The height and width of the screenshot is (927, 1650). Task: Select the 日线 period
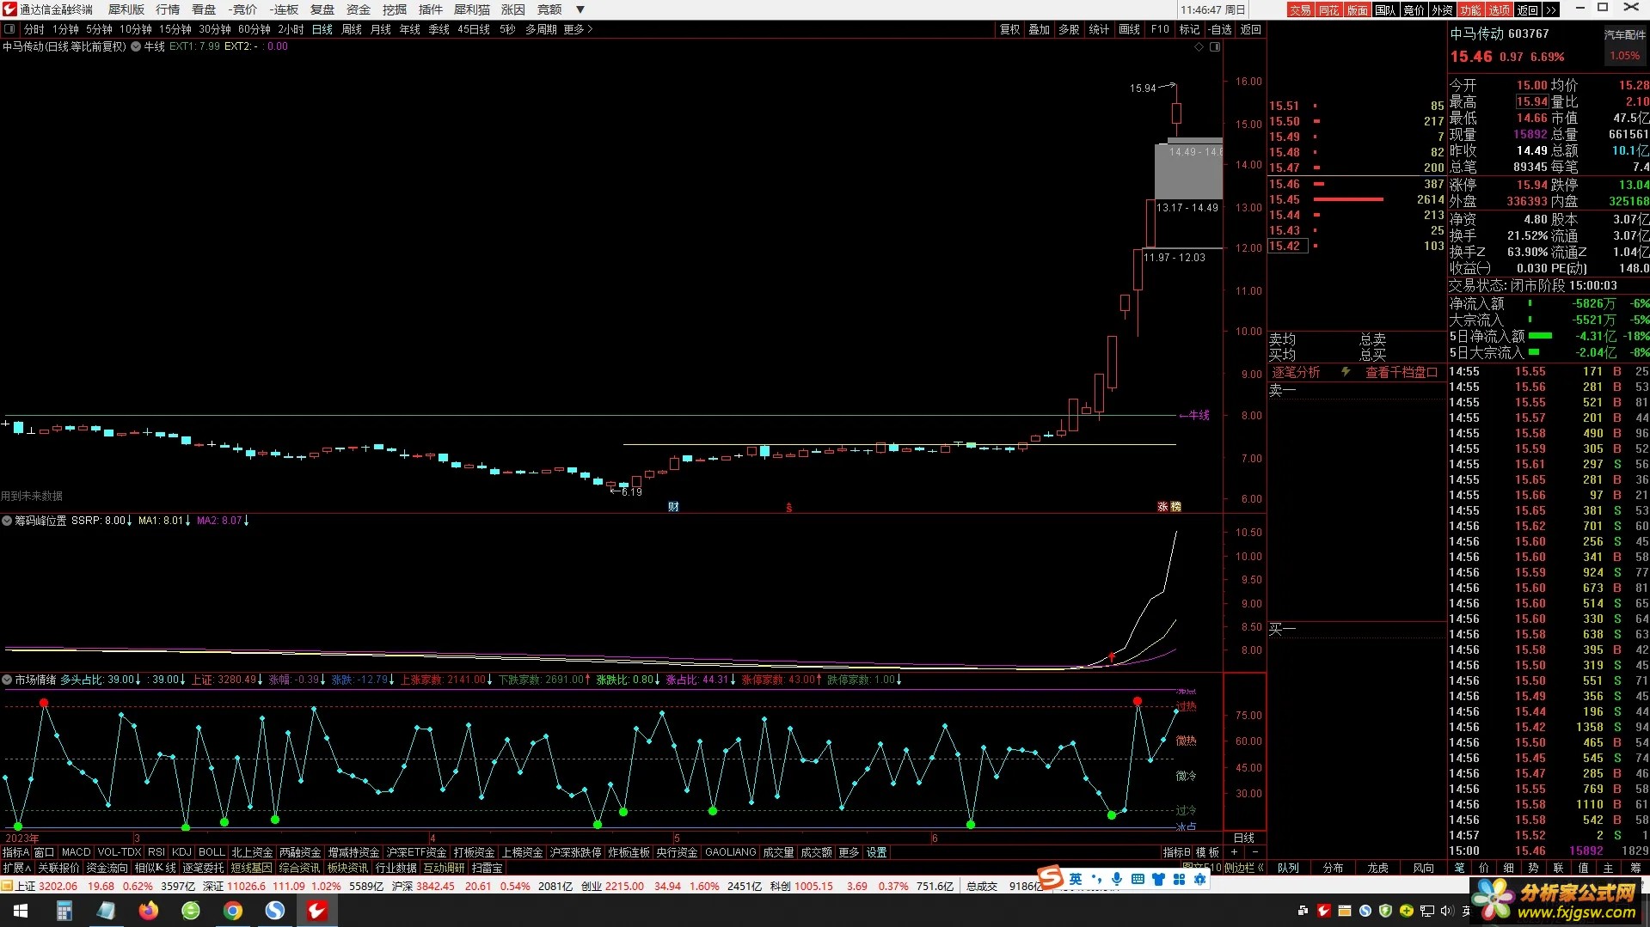point(322,29)
